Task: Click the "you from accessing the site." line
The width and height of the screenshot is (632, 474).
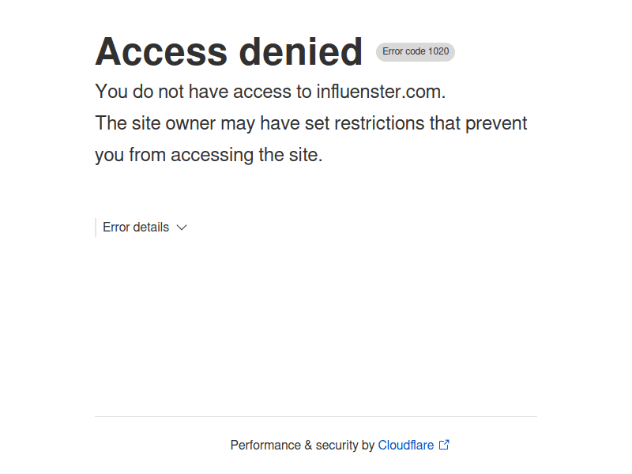Action: pyautogui.click(x=209, y=155)
